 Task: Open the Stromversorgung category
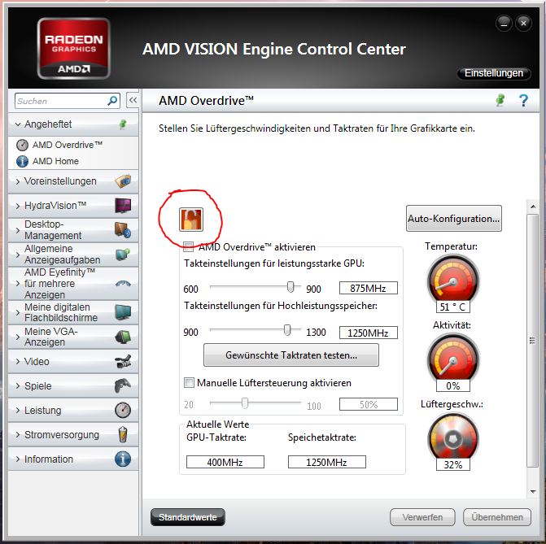[x=72, y=434]
